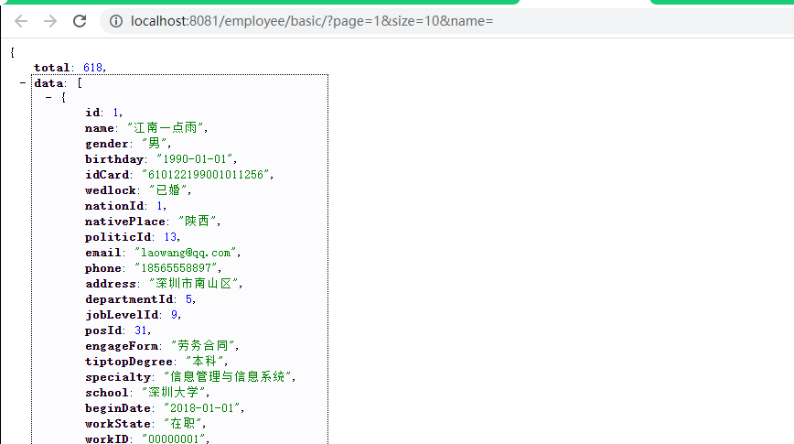Click the browser forward arrow

50,21
